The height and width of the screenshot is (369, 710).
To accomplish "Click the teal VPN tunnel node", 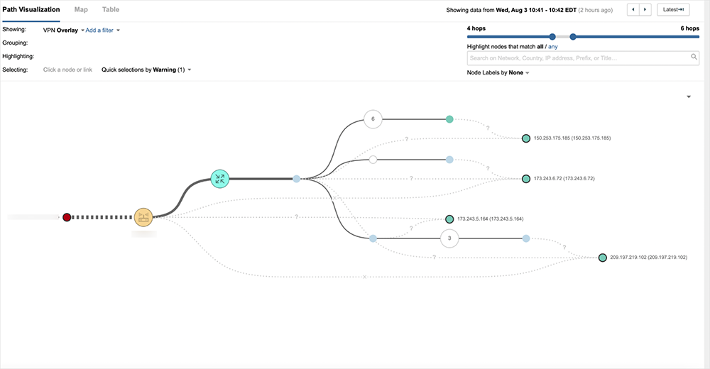I will tap(220, 179).
